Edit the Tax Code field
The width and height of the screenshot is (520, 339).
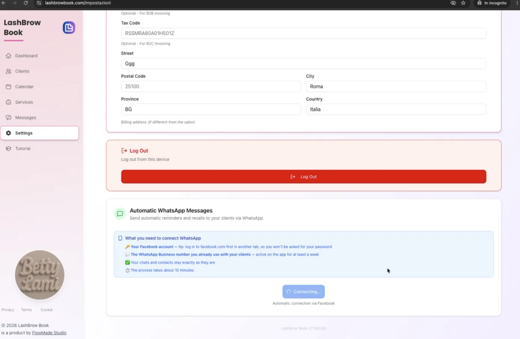coord(303,33)
